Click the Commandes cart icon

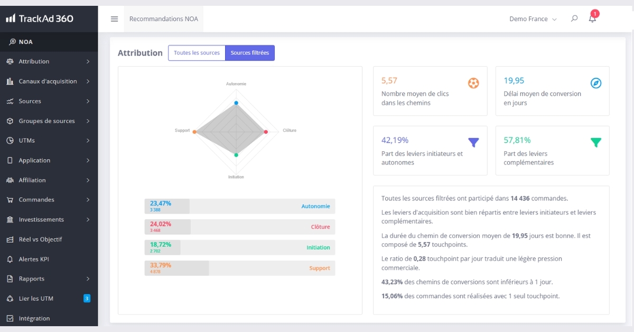[x=10, y=200]
